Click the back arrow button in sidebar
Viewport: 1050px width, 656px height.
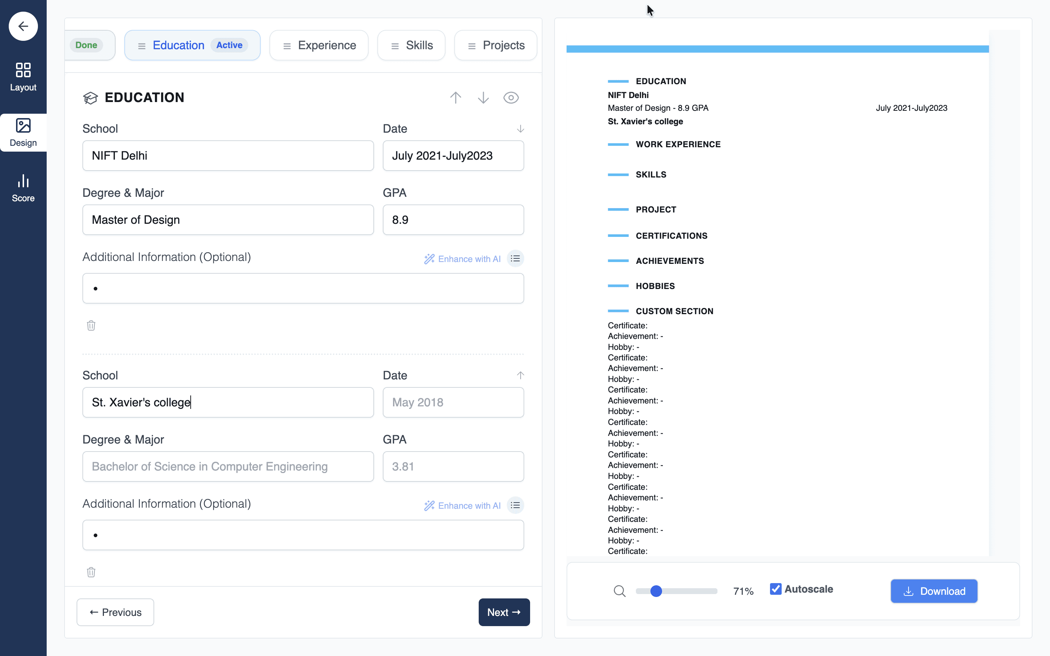coord(23,27)
